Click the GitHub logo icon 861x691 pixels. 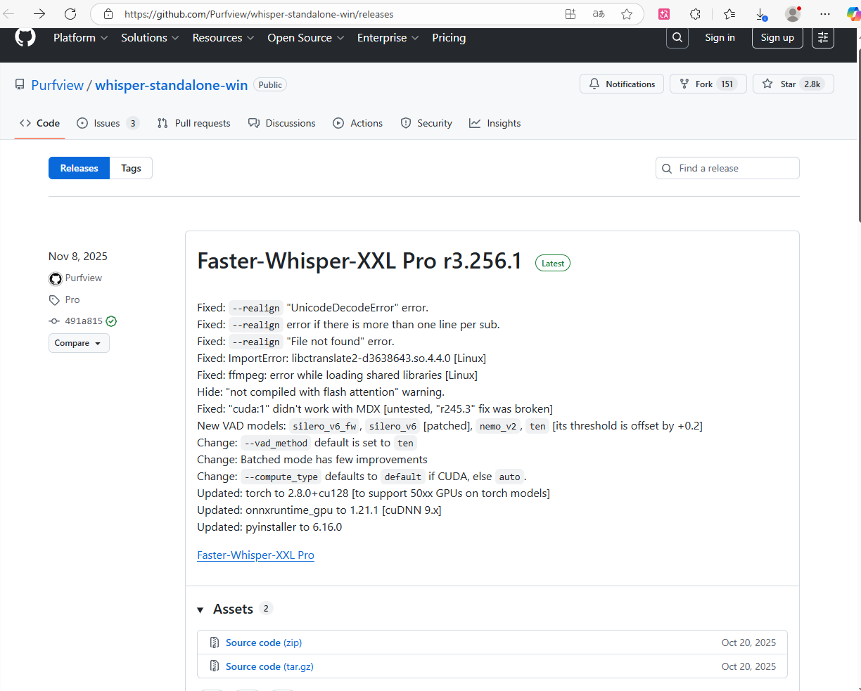pos(25,37)
